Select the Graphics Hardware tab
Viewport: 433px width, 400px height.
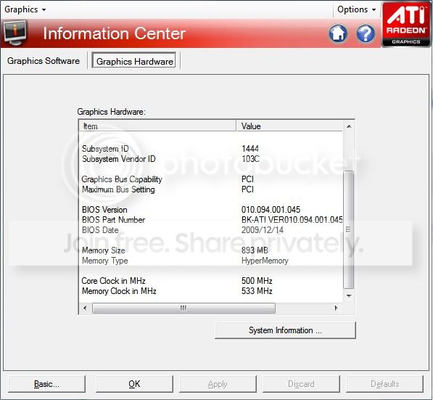point(134,61)
